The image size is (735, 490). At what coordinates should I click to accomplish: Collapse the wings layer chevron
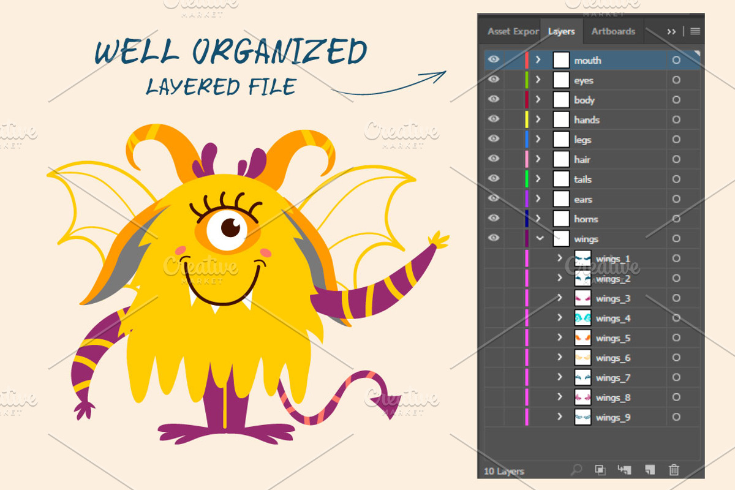[x=540, y=238]
